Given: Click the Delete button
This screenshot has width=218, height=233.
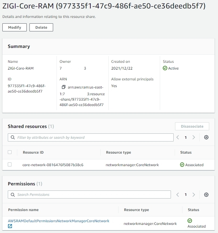Looking at the screenshot, I should [x=41, y=27].
